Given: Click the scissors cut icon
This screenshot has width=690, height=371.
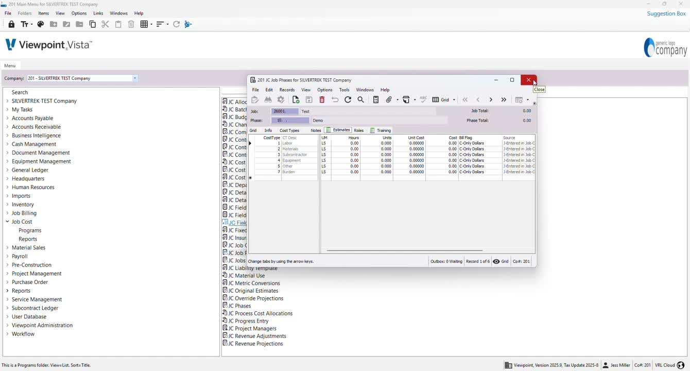Looking at the screenshot, I should pos(106,24).
